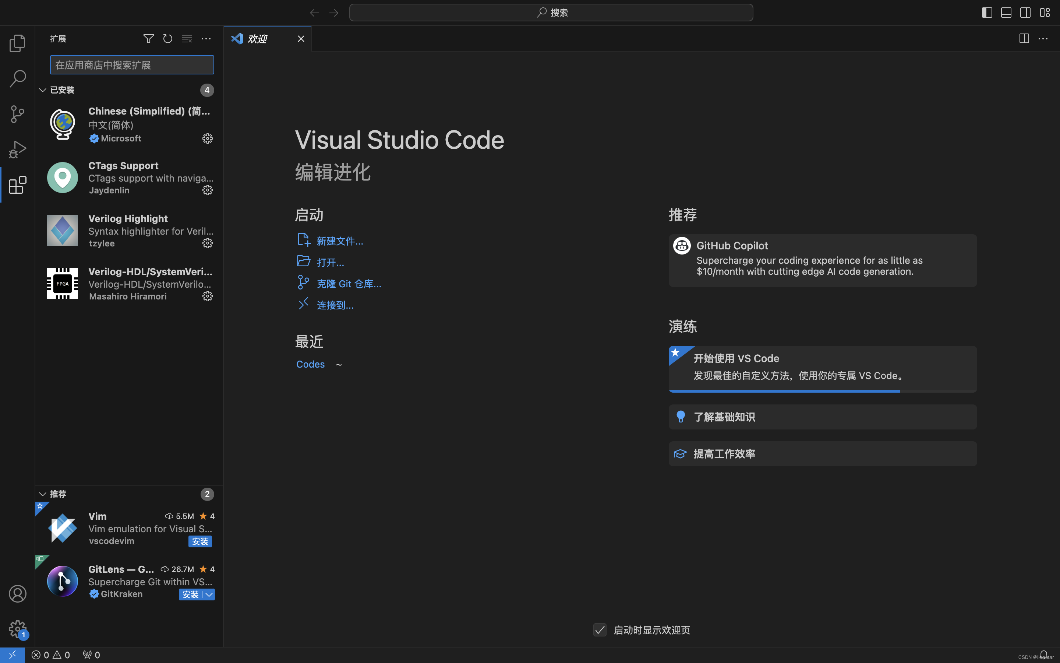Screen dimensions: 1060x663
Task: Open the Accounts menu icon
Action: pos(18,594)
